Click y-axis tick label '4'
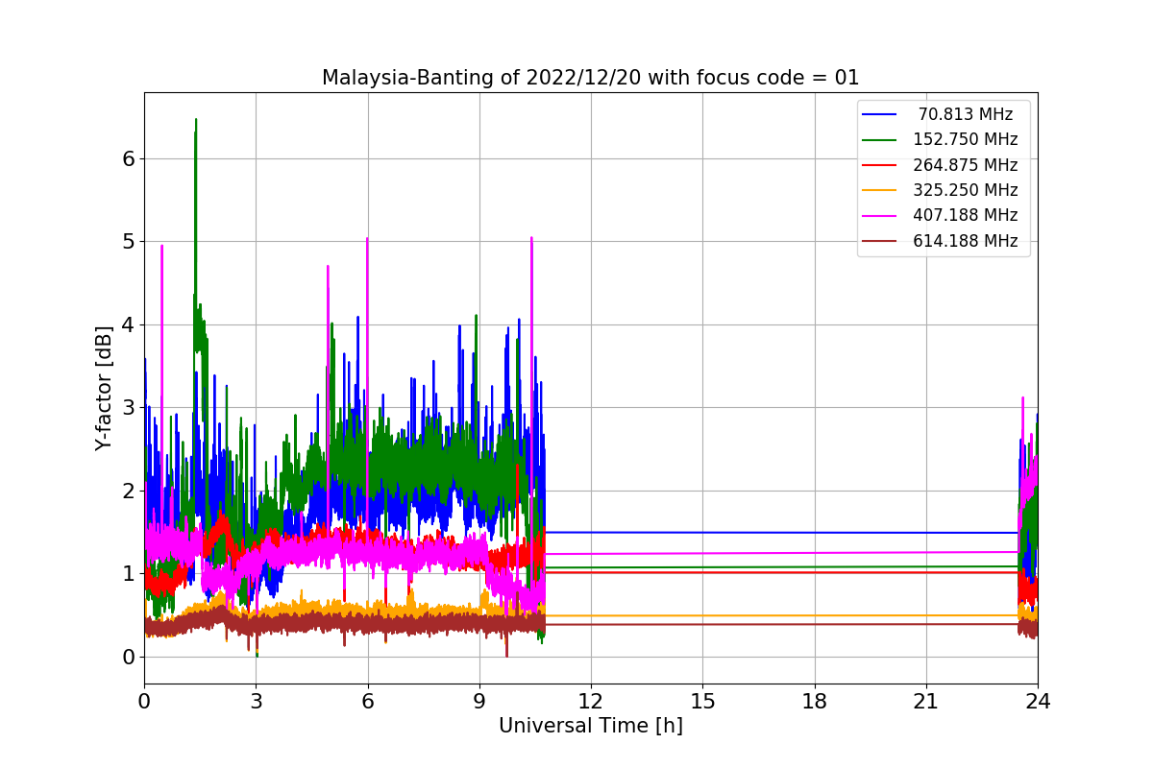The width and height of the screenshot is (1153, 768). tap(128, 324)
